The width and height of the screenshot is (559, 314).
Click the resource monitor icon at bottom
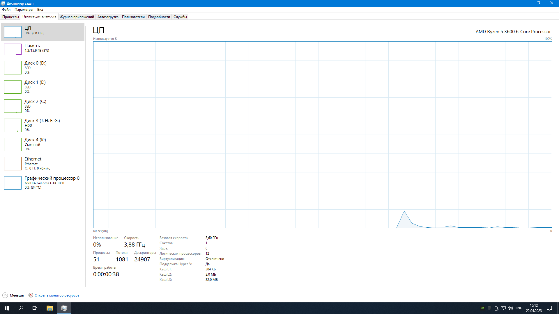tap(31, 295)
